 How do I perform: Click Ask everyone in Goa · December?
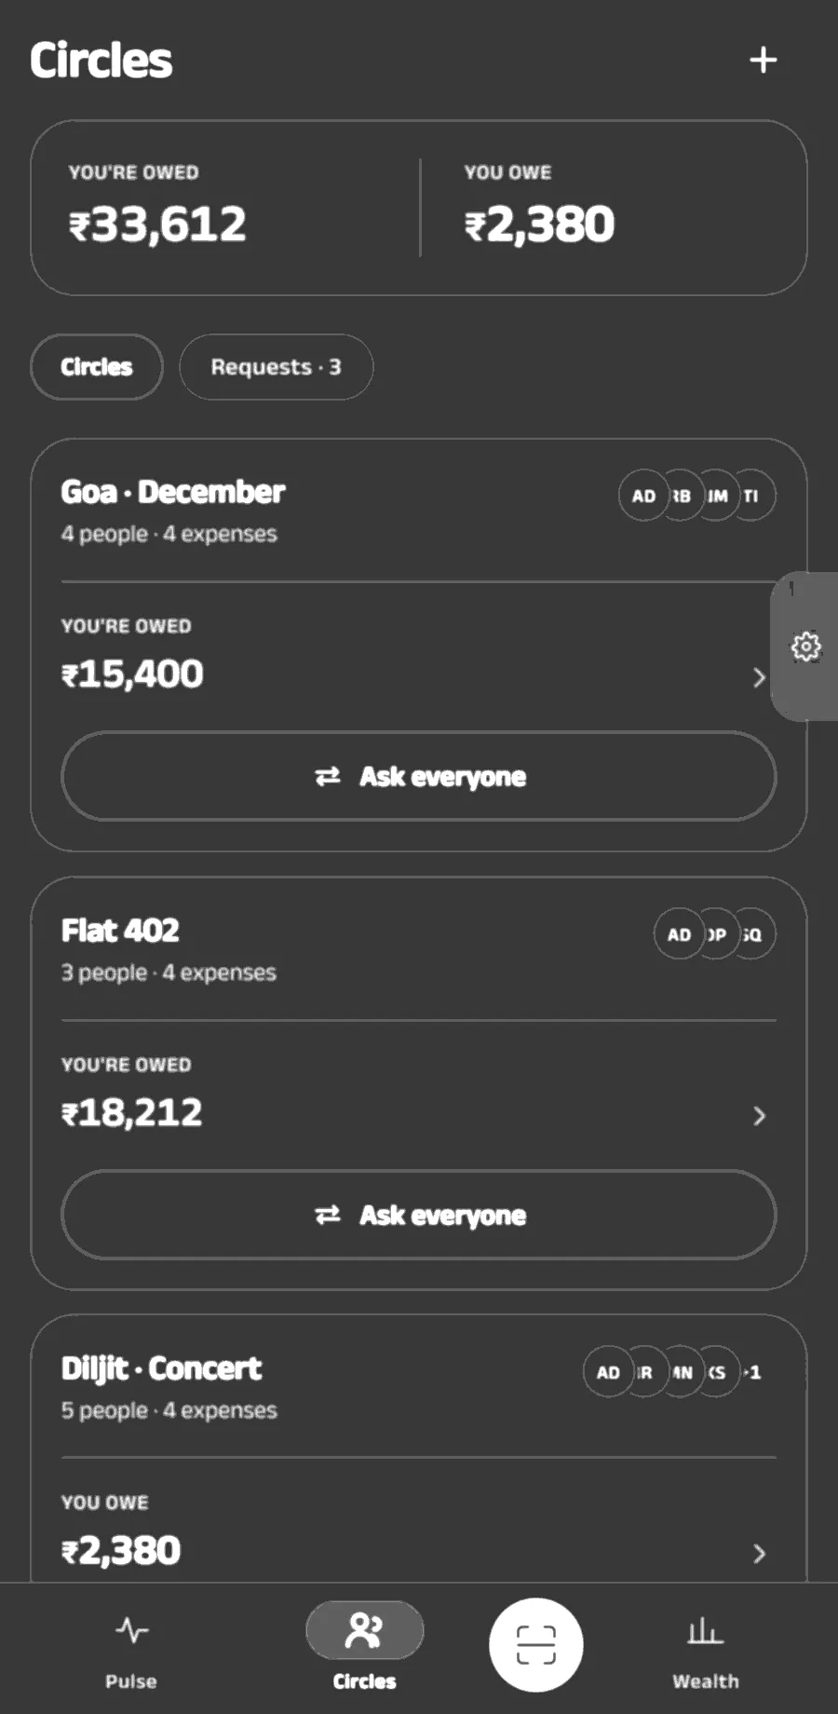(x=419, y=776)
